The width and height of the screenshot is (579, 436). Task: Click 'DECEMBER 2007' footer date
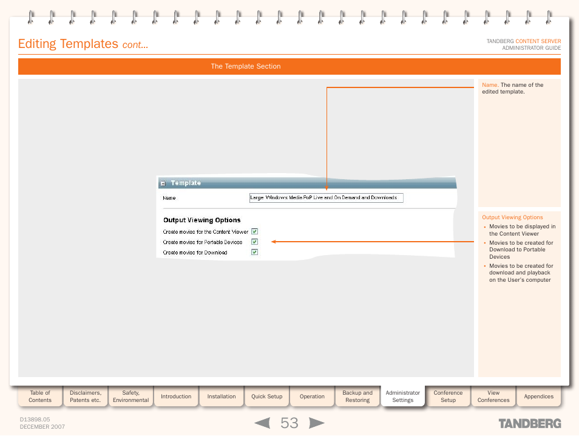42,427
